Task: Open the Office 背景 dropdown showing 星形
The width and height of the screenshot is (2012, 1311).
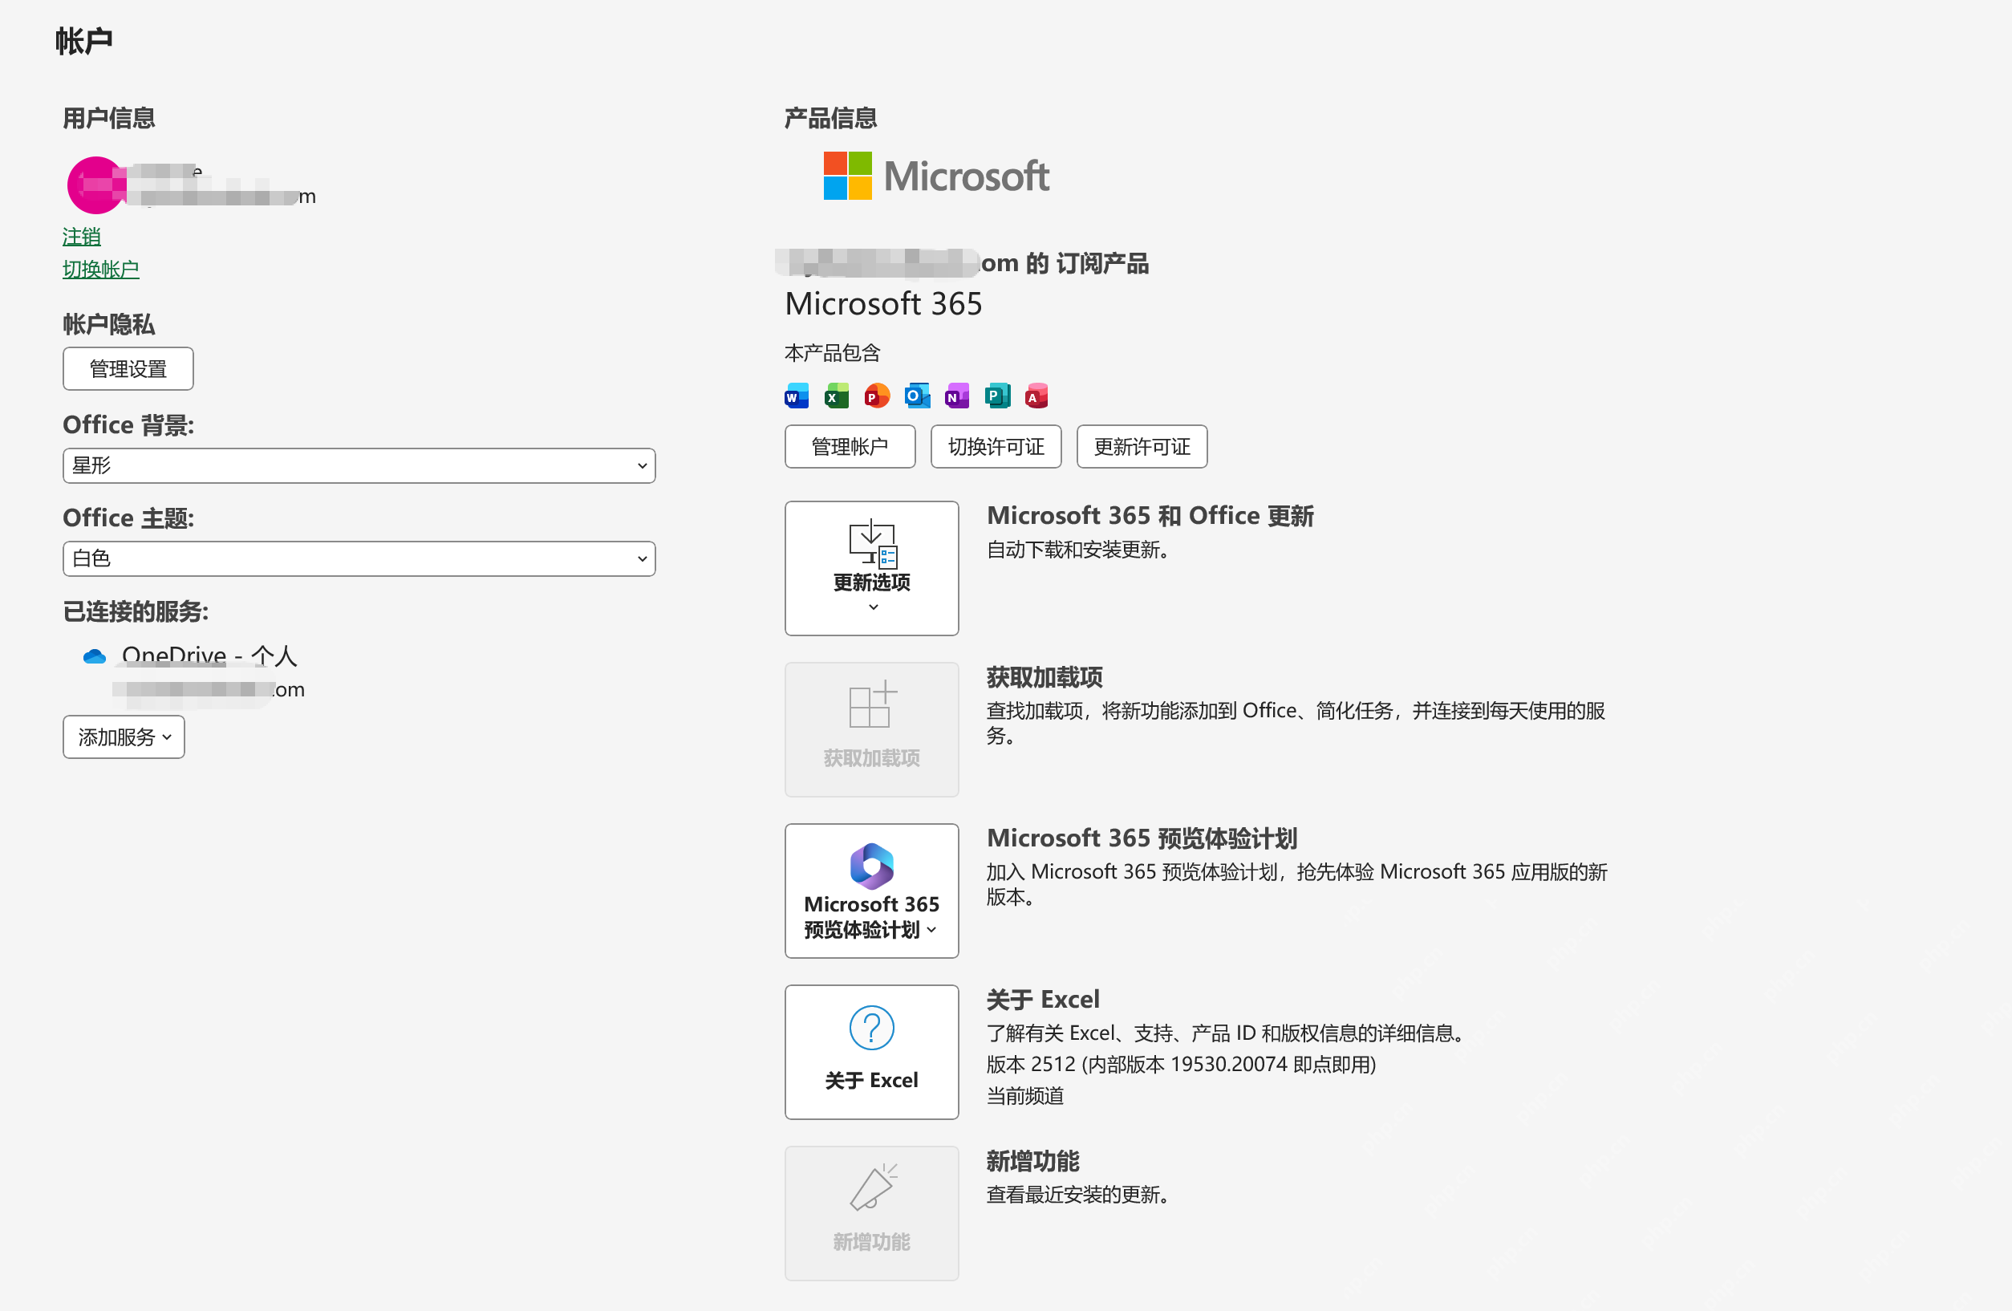Action: (x=359, y=465)
